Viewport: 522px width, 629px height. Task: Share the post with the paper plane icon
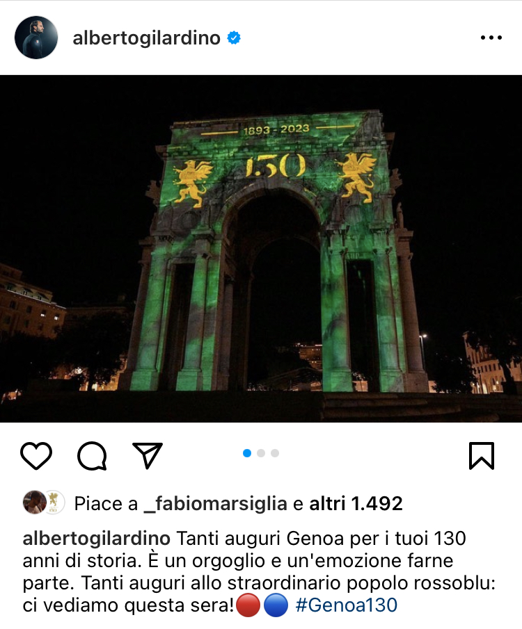coord(148,455)
